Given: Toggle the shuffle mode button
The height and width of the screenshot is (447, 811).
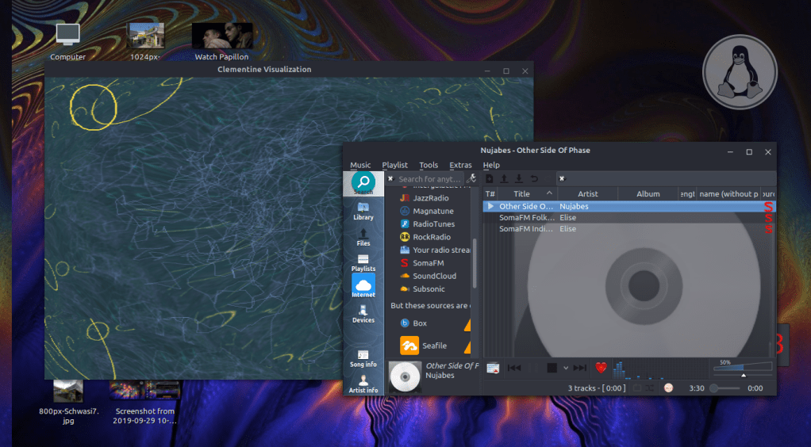Looking at the screenshot, I should (x=651, y=388).
